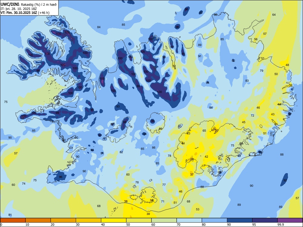Select the dark blue 90–95 legend swatch

click(240, 220)
